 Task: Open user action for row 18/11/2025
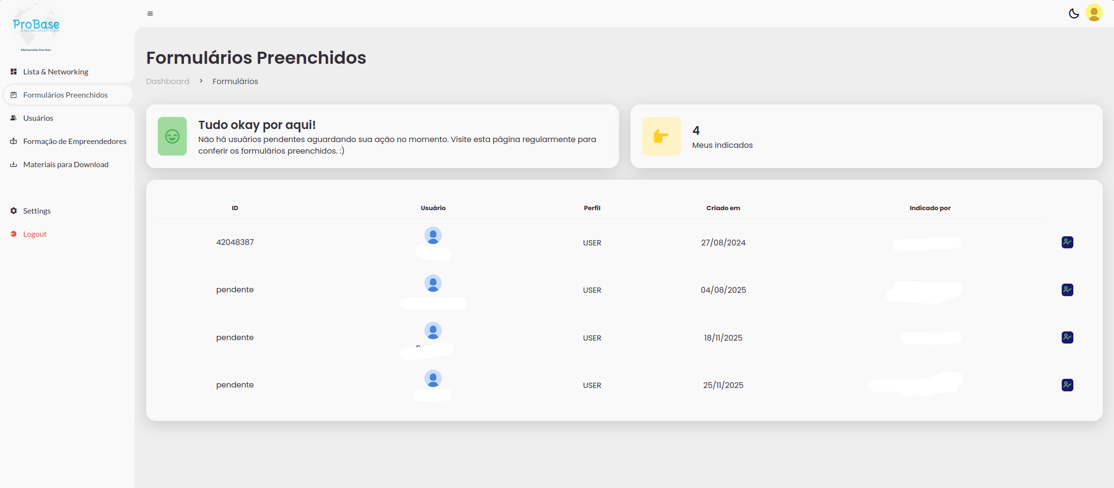pos(1068,337)
